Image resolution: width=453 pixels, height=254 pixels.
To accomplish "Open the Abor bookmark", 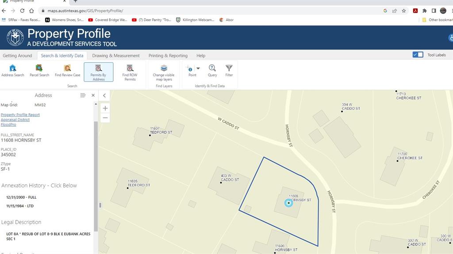I will pyautogui.click(x=226, y=20).
